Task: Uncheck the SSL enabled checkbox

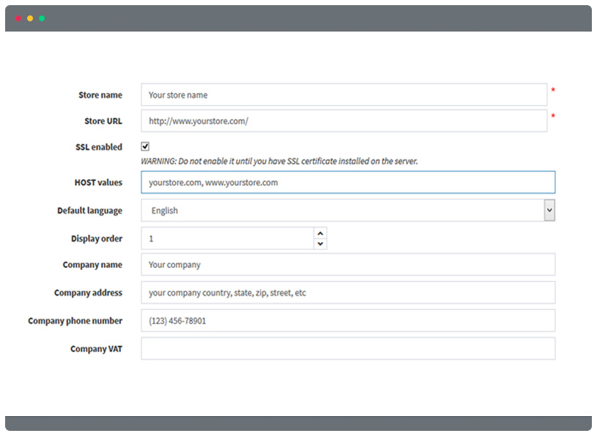Action: click(x=145, y=146)
